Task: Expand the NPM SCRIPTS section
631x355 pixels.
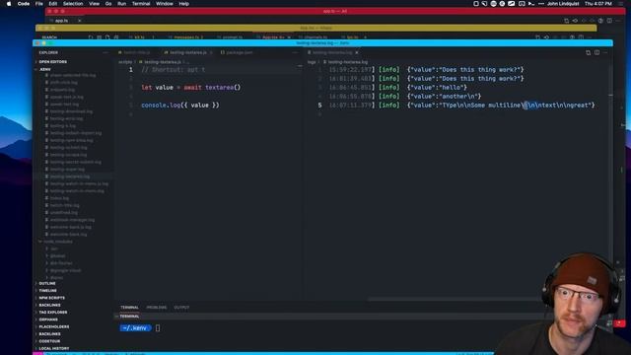Action: tap(52, 298)
